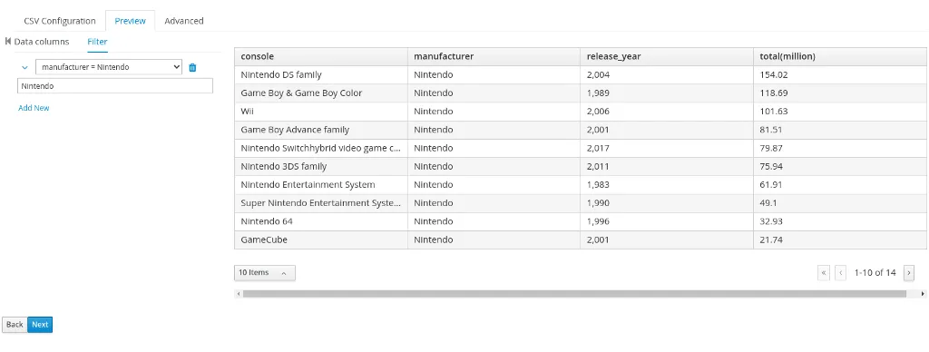This screenshot has height=352, width=929.
Task: Click total value 81.51
Action: [840, 130]
